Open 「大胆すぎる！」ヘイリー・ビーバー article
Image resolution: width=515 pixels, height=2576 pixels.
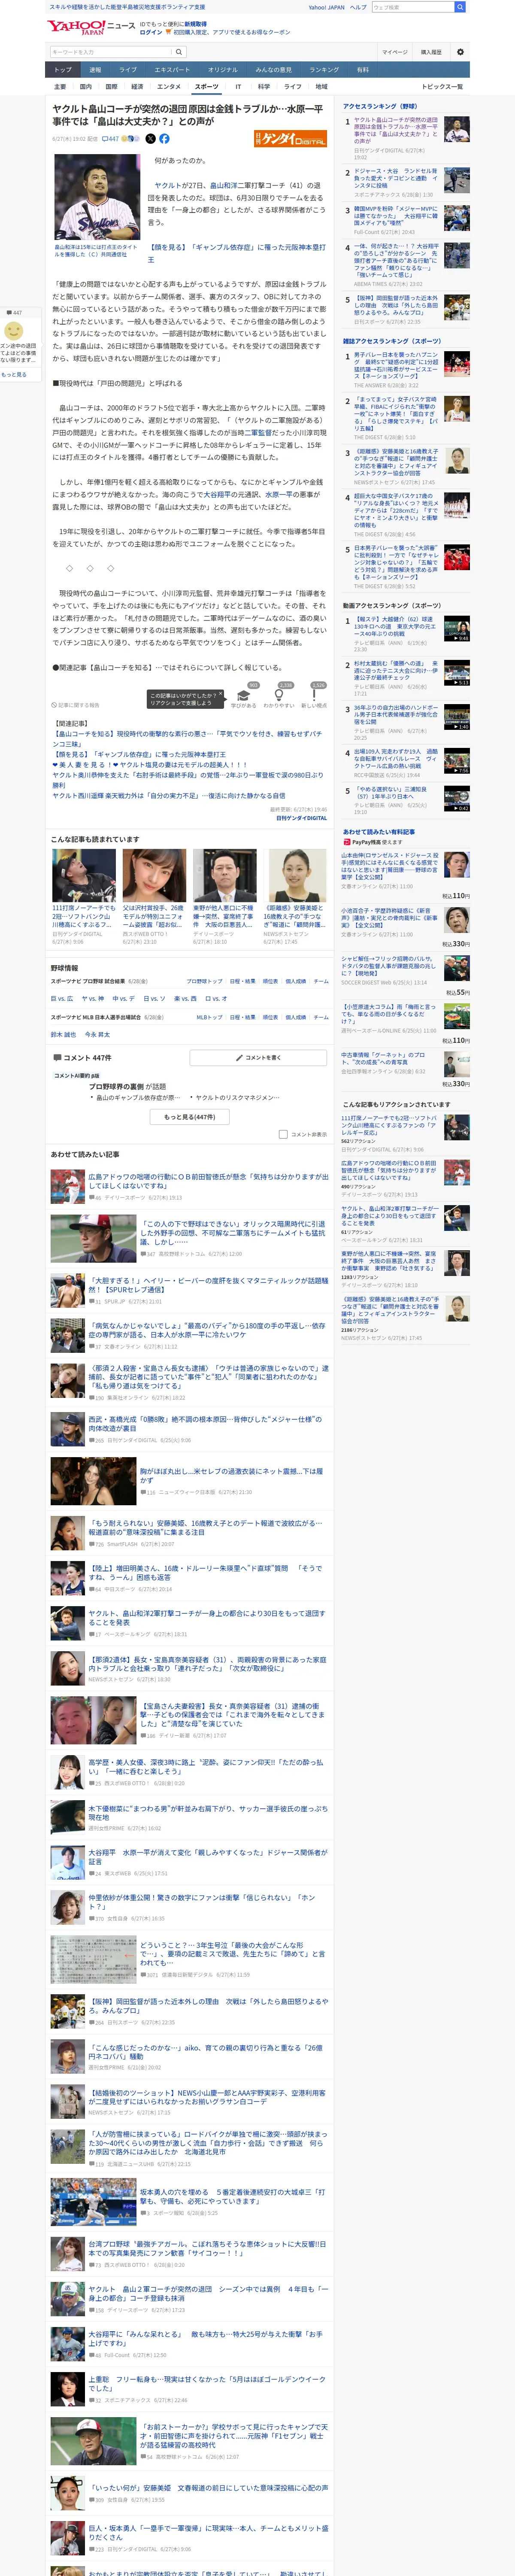pos(208,1284)
